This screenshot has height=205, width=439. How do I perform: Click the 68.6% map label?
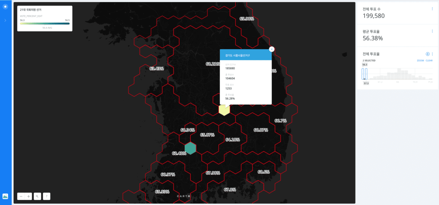(264, 172)
